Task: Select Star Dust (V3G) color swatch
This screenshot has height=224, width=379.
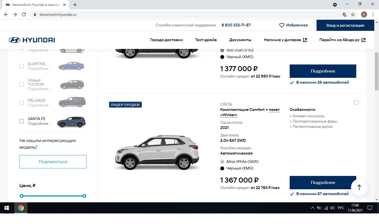Action: coord(222,50)
